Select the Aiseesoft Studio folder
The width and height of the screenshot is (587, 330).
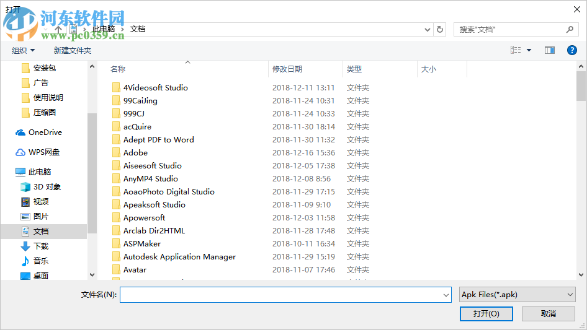click(153, 165)
